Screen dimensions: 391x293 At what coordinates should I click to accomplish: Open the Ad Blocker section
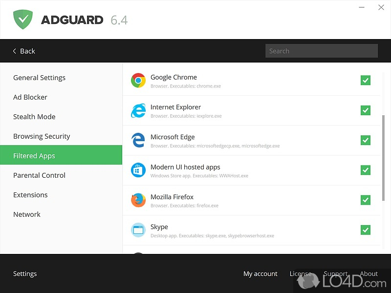(61, 97)
